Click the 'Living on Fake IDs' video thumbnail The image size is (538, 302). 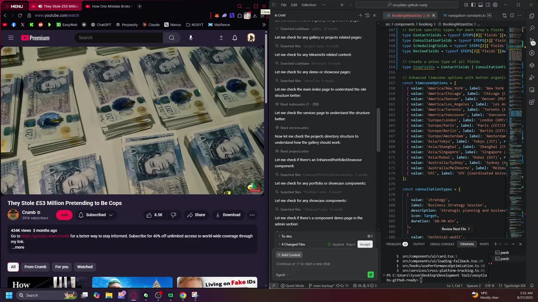pyautogui.click(x=217, y=282)
